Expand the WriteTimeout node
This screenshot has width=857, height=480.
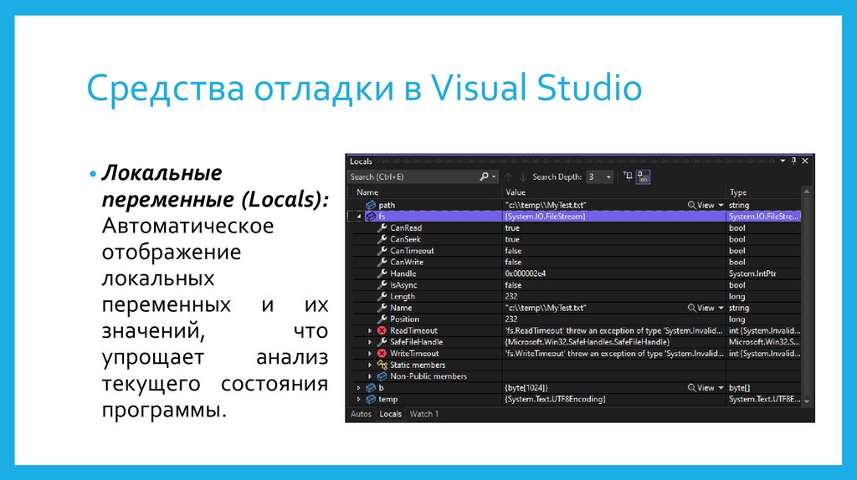point(370,354)
